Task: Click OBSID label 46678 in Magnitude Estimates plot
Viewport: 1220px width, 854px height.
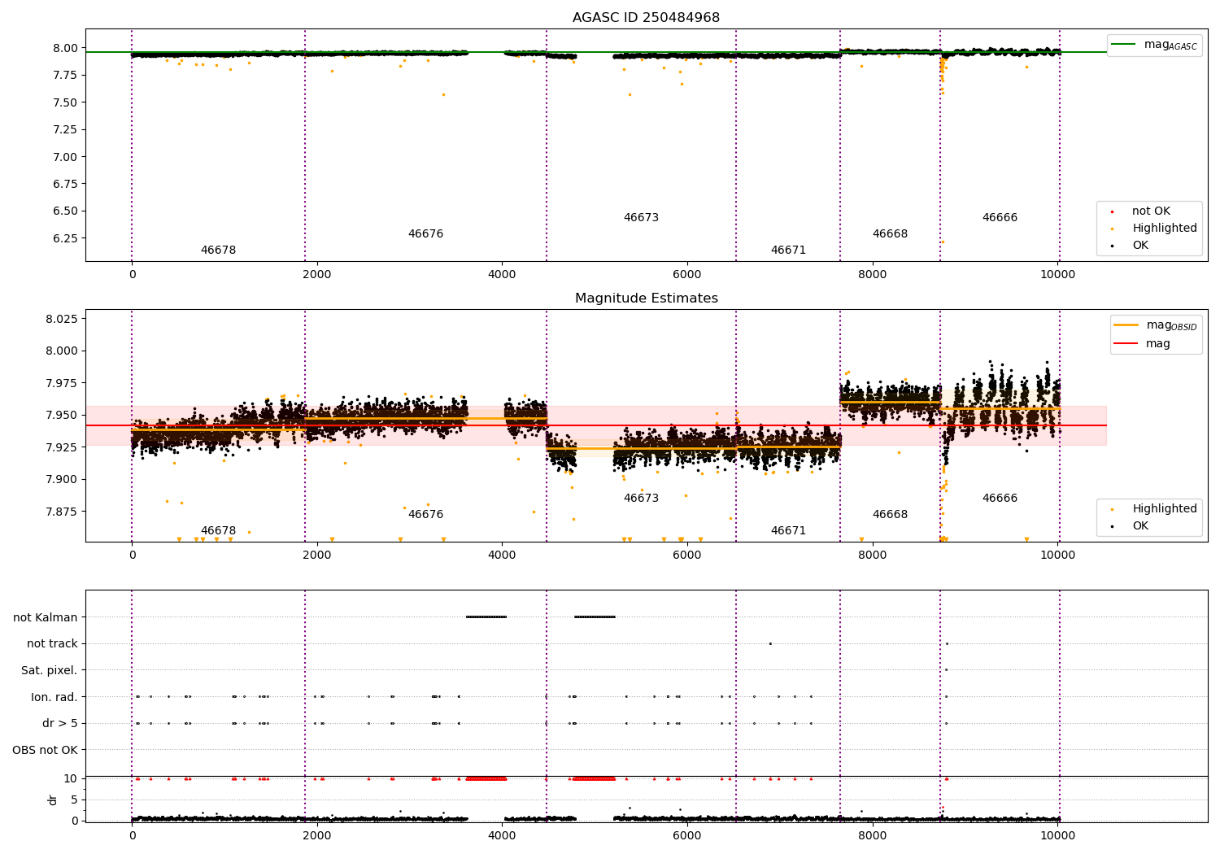Action: tap(218, 530)
